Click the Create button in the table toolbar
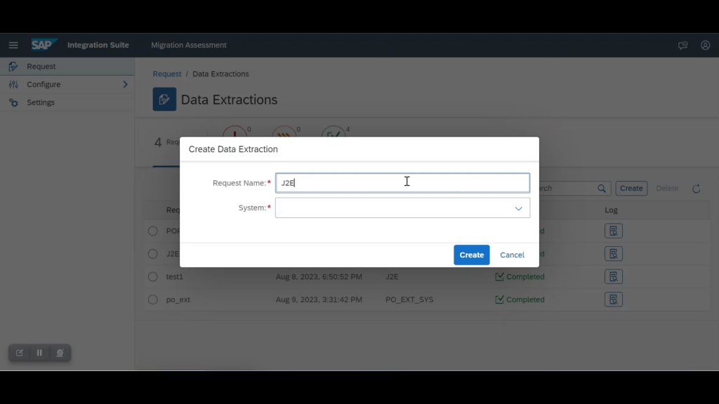The height and width of the screenshot is (404, 719). 631,188
